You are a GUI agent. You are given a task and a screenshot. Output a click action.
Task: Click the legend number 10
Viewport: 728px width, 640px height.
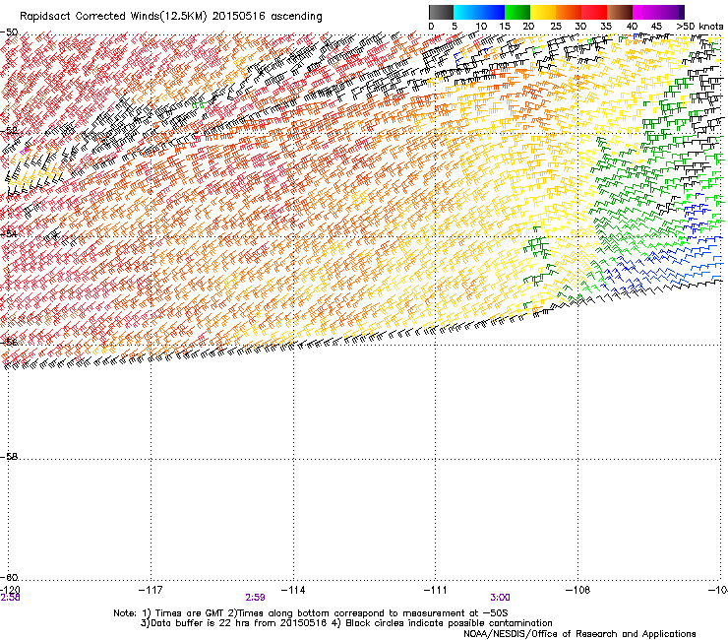(481, 27)
